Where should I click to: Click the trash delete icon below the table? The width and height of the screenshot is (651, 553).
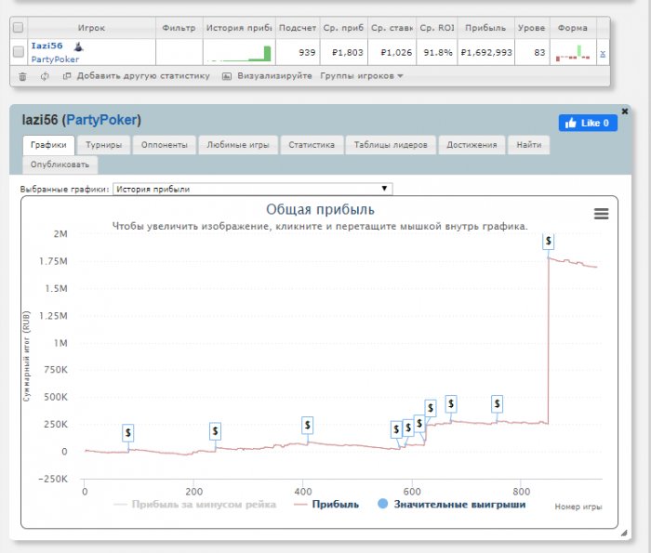22,75
